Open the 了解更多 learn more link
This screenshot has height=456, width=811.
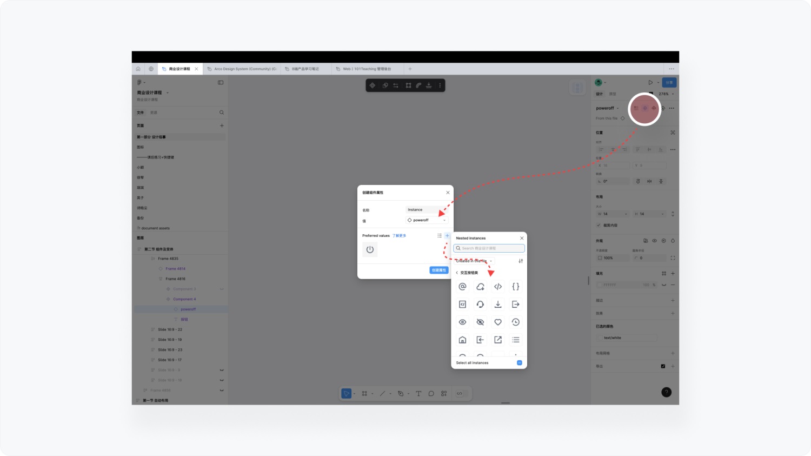(399, 236)
